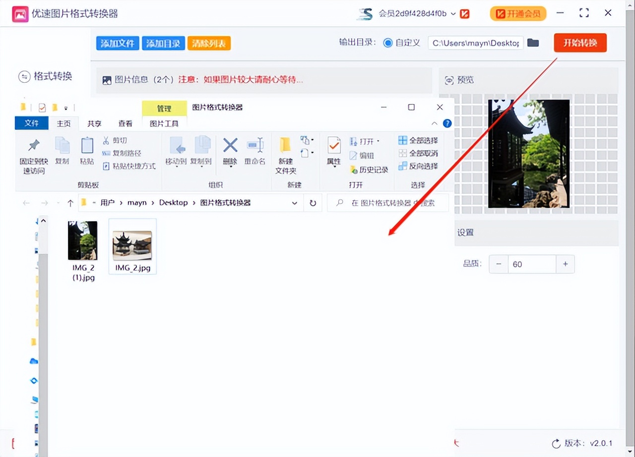Collapse the Explorer ribbon with the chevron
The width and height of the screenshot is (635, 457).
pos(435,123)
